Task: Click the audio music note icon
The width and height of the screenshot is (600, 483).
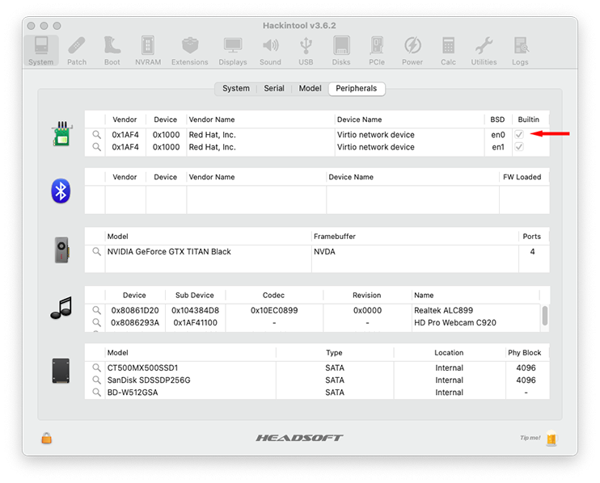Action: (x=61, y=308)
